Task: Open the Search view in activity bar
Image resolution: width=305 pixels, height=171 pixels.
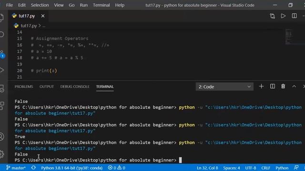Action: click(1, 35)
